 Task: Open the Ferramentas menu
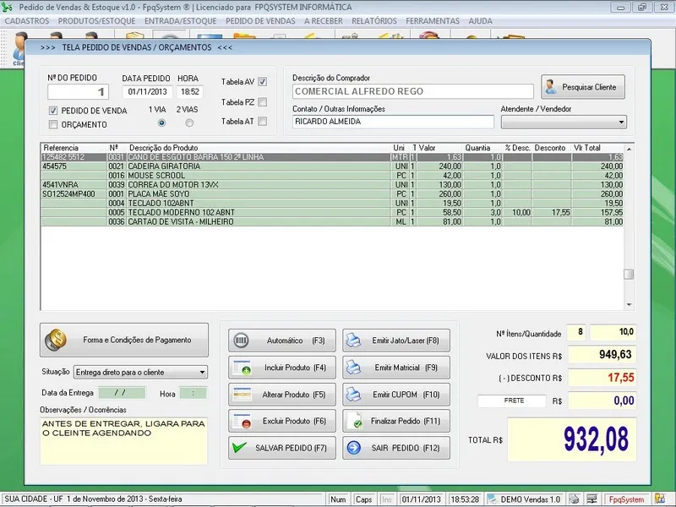pyautogui.click(x=433, y=20)
